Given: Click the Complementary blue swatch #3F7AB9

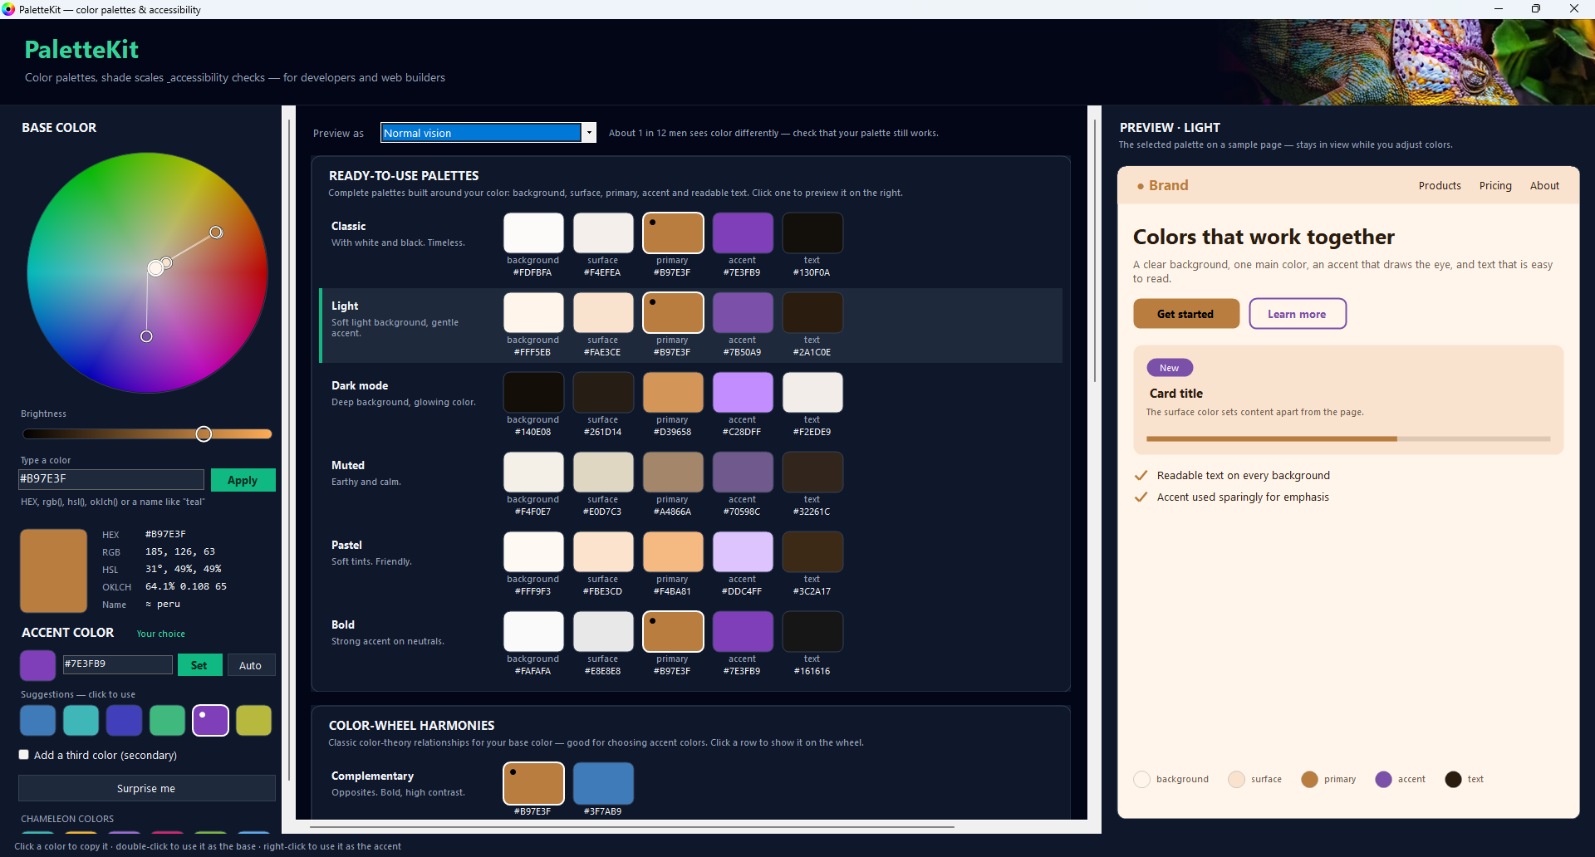Looking at the screenshot, I should tap(603, 783).
